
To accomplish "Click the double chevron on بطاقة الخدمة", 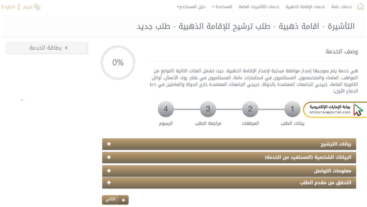I will click(x=66, y=48).
